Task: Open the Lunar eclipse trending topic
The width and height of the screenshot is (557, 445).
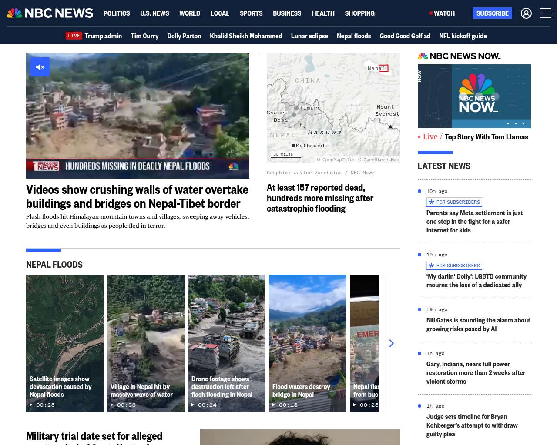Action: click(x=309, y=36)
